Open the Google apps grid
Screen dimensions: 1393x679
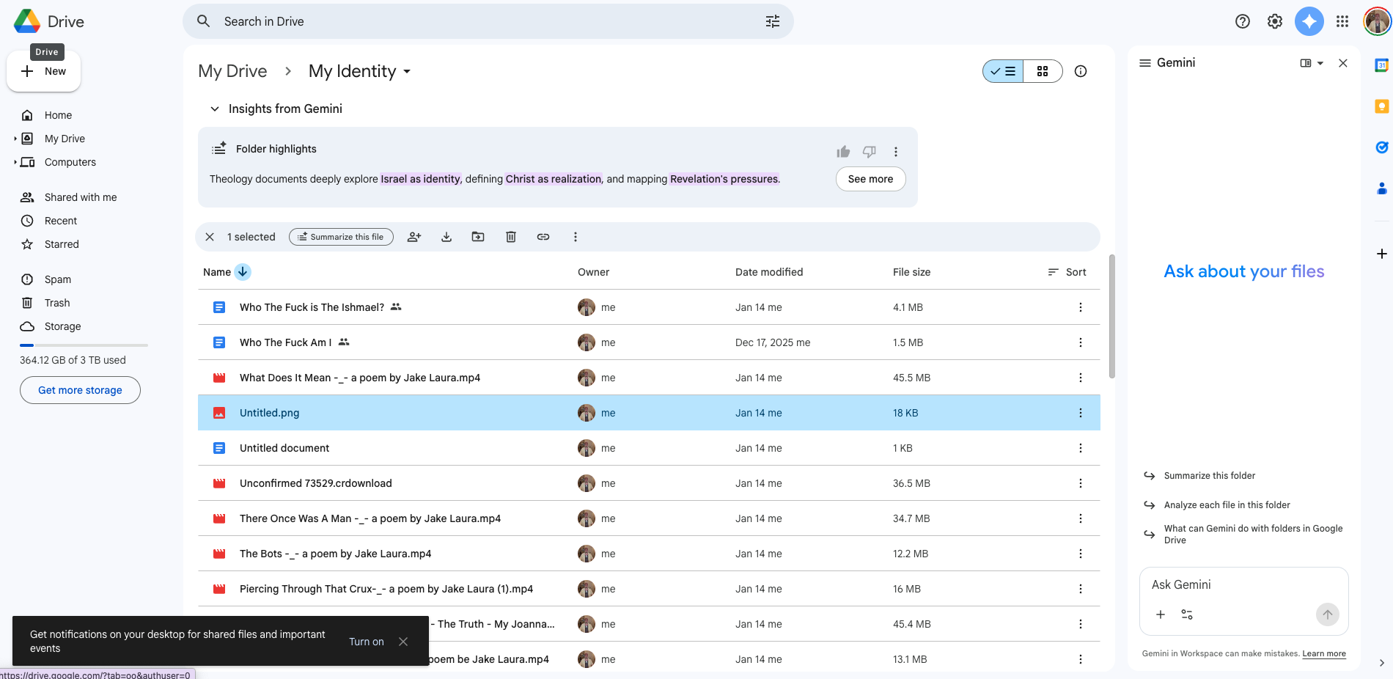[1342, 21]
